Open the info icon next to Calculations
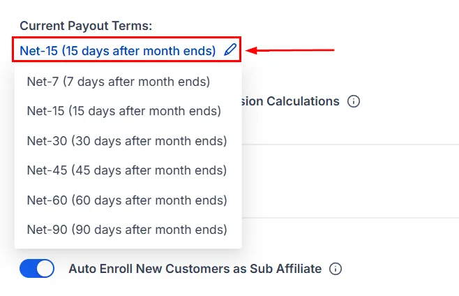 pyautogui.click(x=354, y=101)
